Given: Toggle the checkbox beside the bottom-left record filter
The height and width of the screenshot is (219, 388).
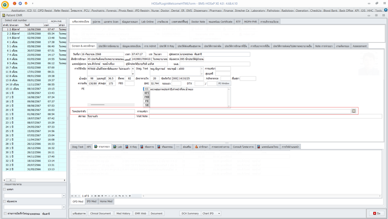Looking at the screenshot, I should (5, 214).
